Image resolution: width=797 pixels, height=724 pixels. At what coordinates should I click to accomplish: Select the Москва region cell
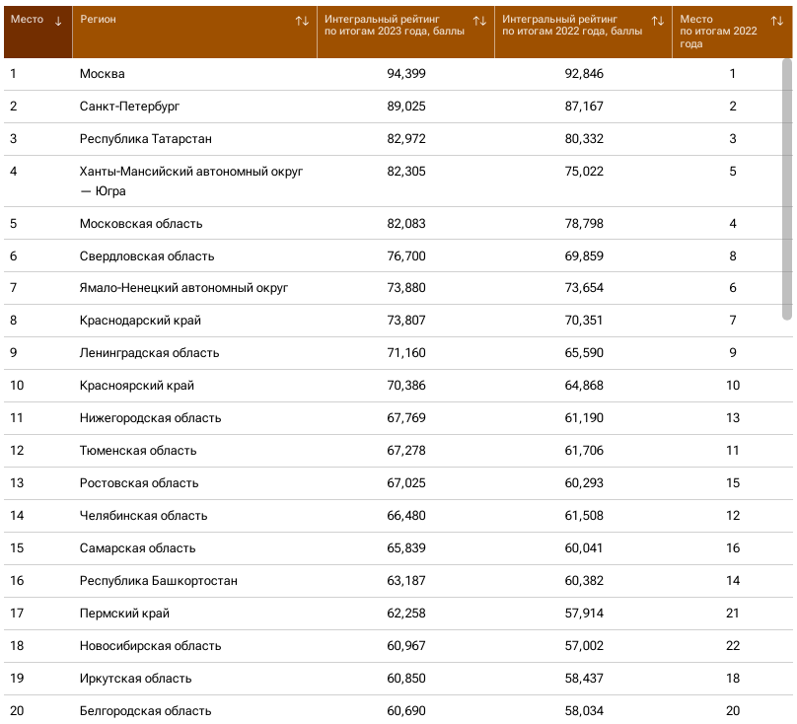click(103, 74)
